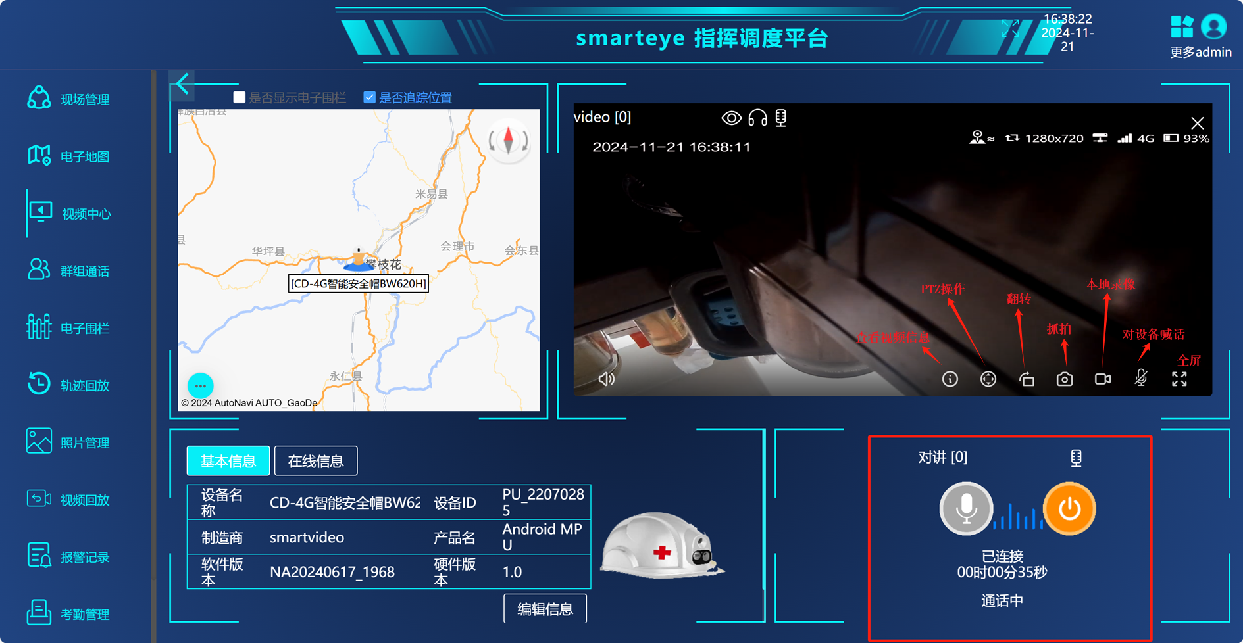
Task: Uncheck the 是否追踪位置 checkbox
Action: point(370,97)
